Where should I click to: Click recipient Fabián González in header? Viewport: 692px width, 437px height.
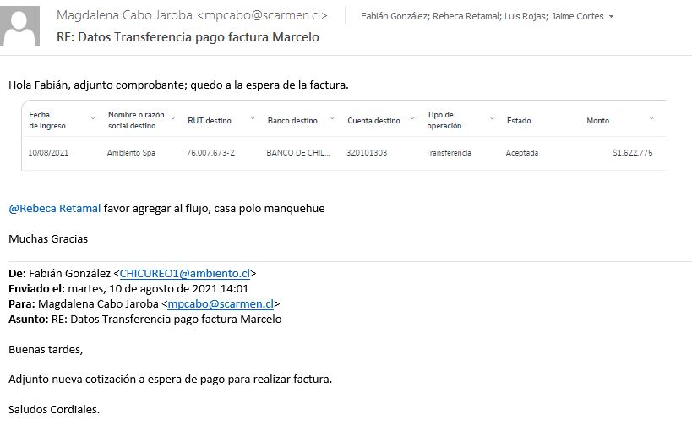tap(394, 16)
